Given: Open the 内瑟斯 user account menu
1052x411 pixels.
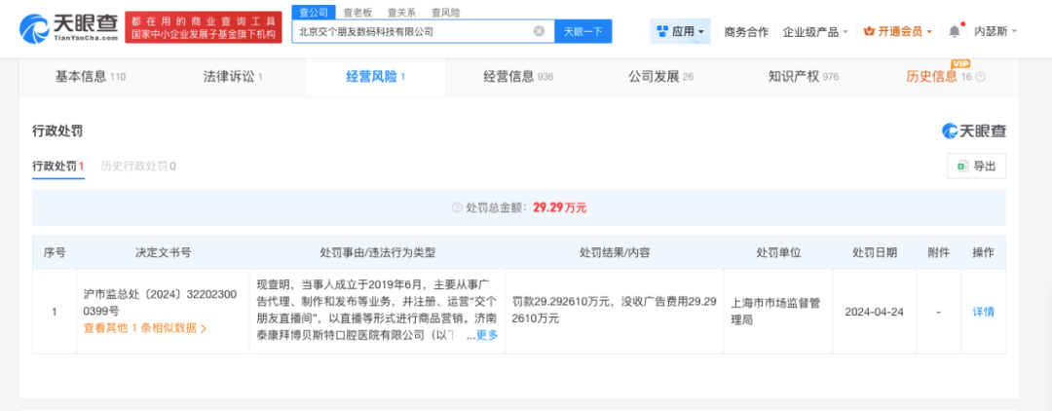Looking at the screenshot, I should tap(995, 31).
